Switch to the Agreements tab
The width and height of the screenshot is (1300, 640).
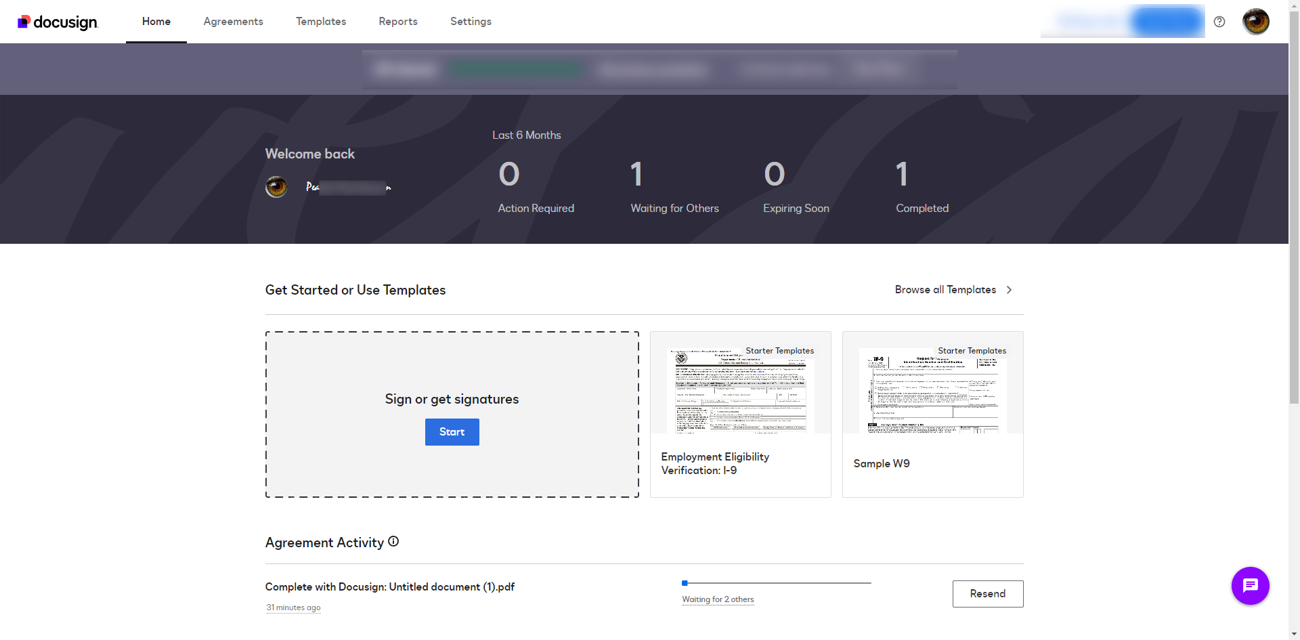click(233, 21)
